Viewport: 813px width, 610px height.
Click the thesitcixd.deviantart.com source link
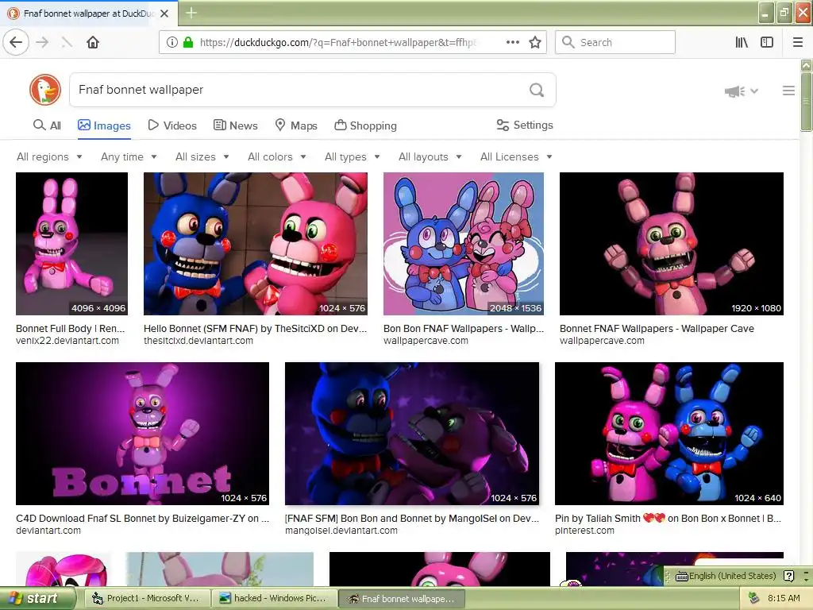pos(198,341)
